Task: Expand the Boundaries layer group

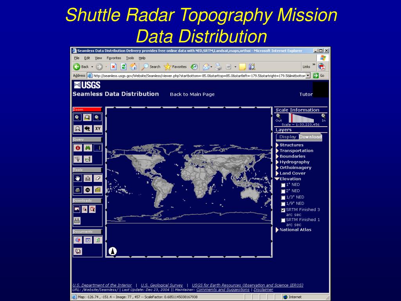Action: (x=277, y=156)
